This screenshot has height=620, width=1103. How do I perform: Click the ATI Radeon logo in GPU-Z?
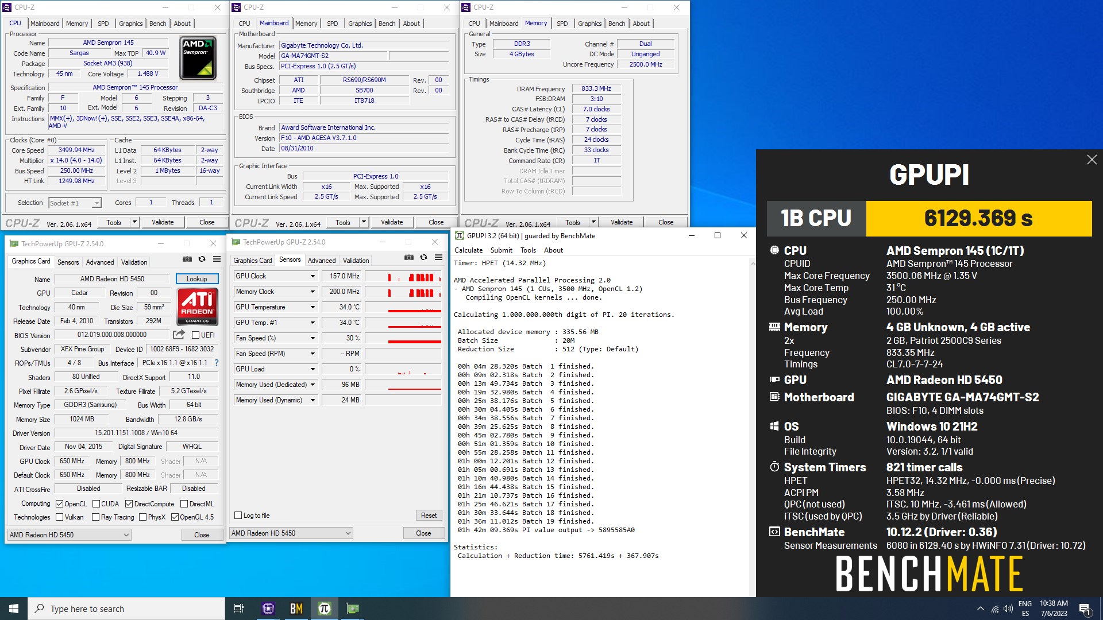click(197, 306)
